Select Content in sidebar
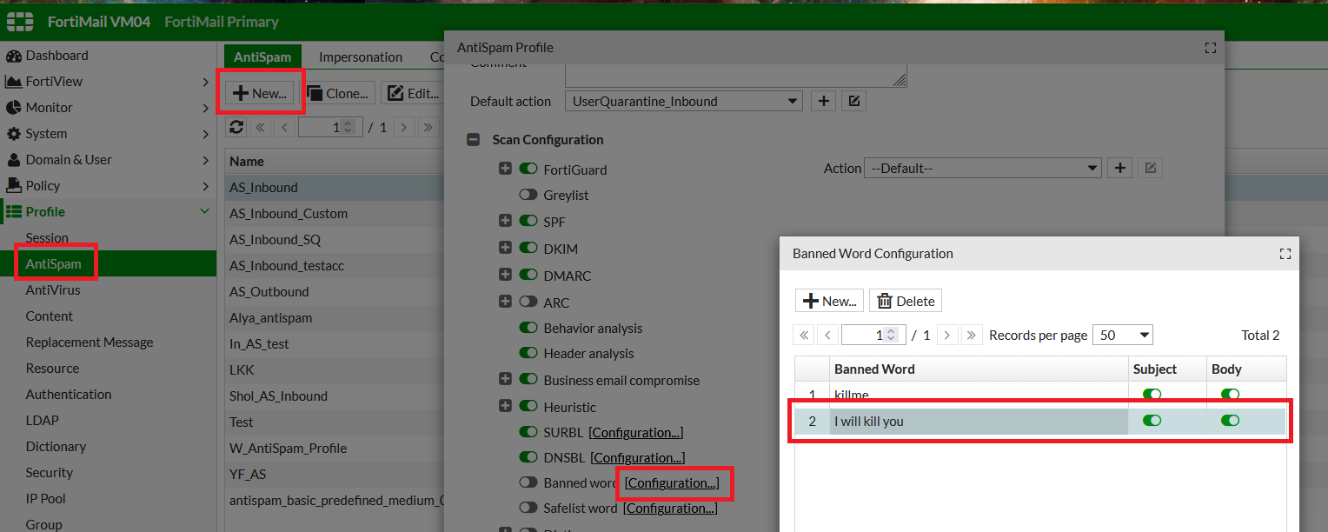The image size is (1328, 532). [50, 316]
